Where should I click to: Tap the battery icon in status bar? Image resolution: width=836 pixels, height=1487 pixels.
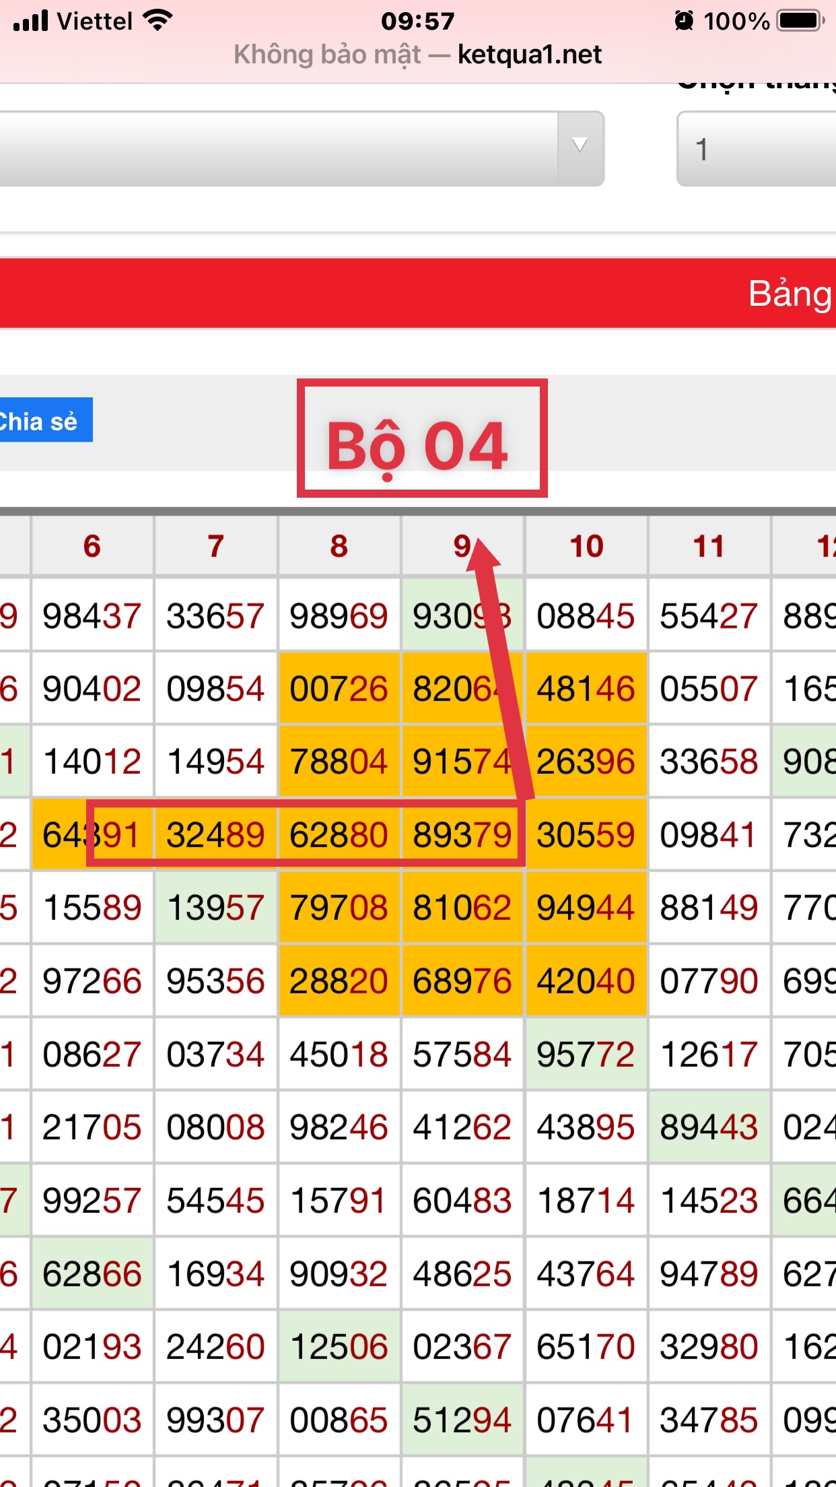[x=800, y=21]
